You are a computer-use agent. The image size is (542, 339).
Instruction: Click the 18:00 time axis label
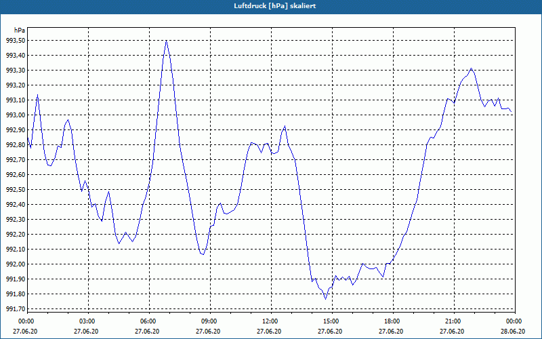394,321
